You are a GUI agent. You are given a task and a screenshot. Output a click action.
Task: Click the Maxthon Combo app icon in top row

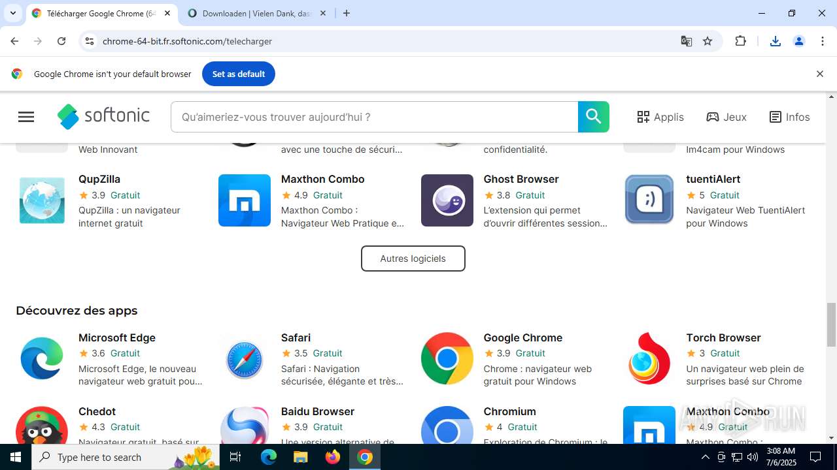point(245,200)
